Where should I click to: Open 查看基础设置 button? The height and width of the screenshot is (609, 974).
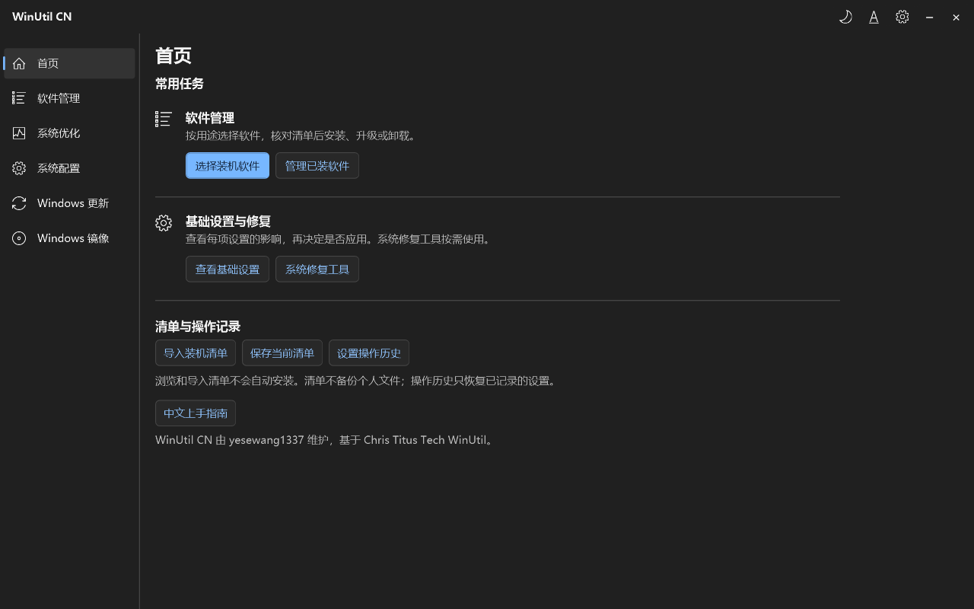[x=228, y=269]
